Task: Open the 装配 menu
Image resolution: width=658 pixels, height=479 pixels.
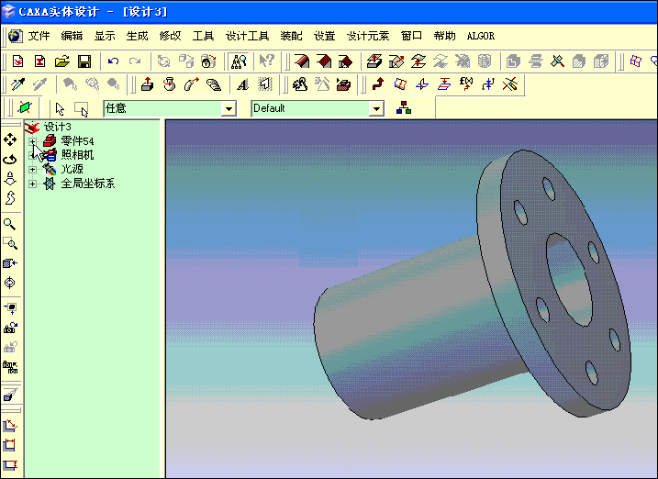Action: pyautogui.click(x=291, y=36)
